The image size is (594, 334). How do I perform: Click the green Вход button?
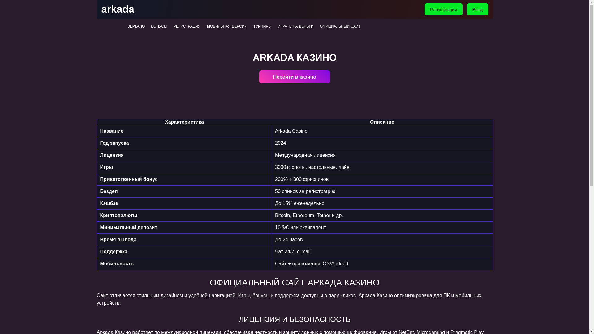click(x=477, y=9)
